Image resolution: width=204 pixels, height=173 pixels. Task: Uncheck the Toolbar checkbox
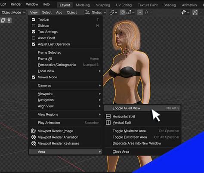coord(34,19)
